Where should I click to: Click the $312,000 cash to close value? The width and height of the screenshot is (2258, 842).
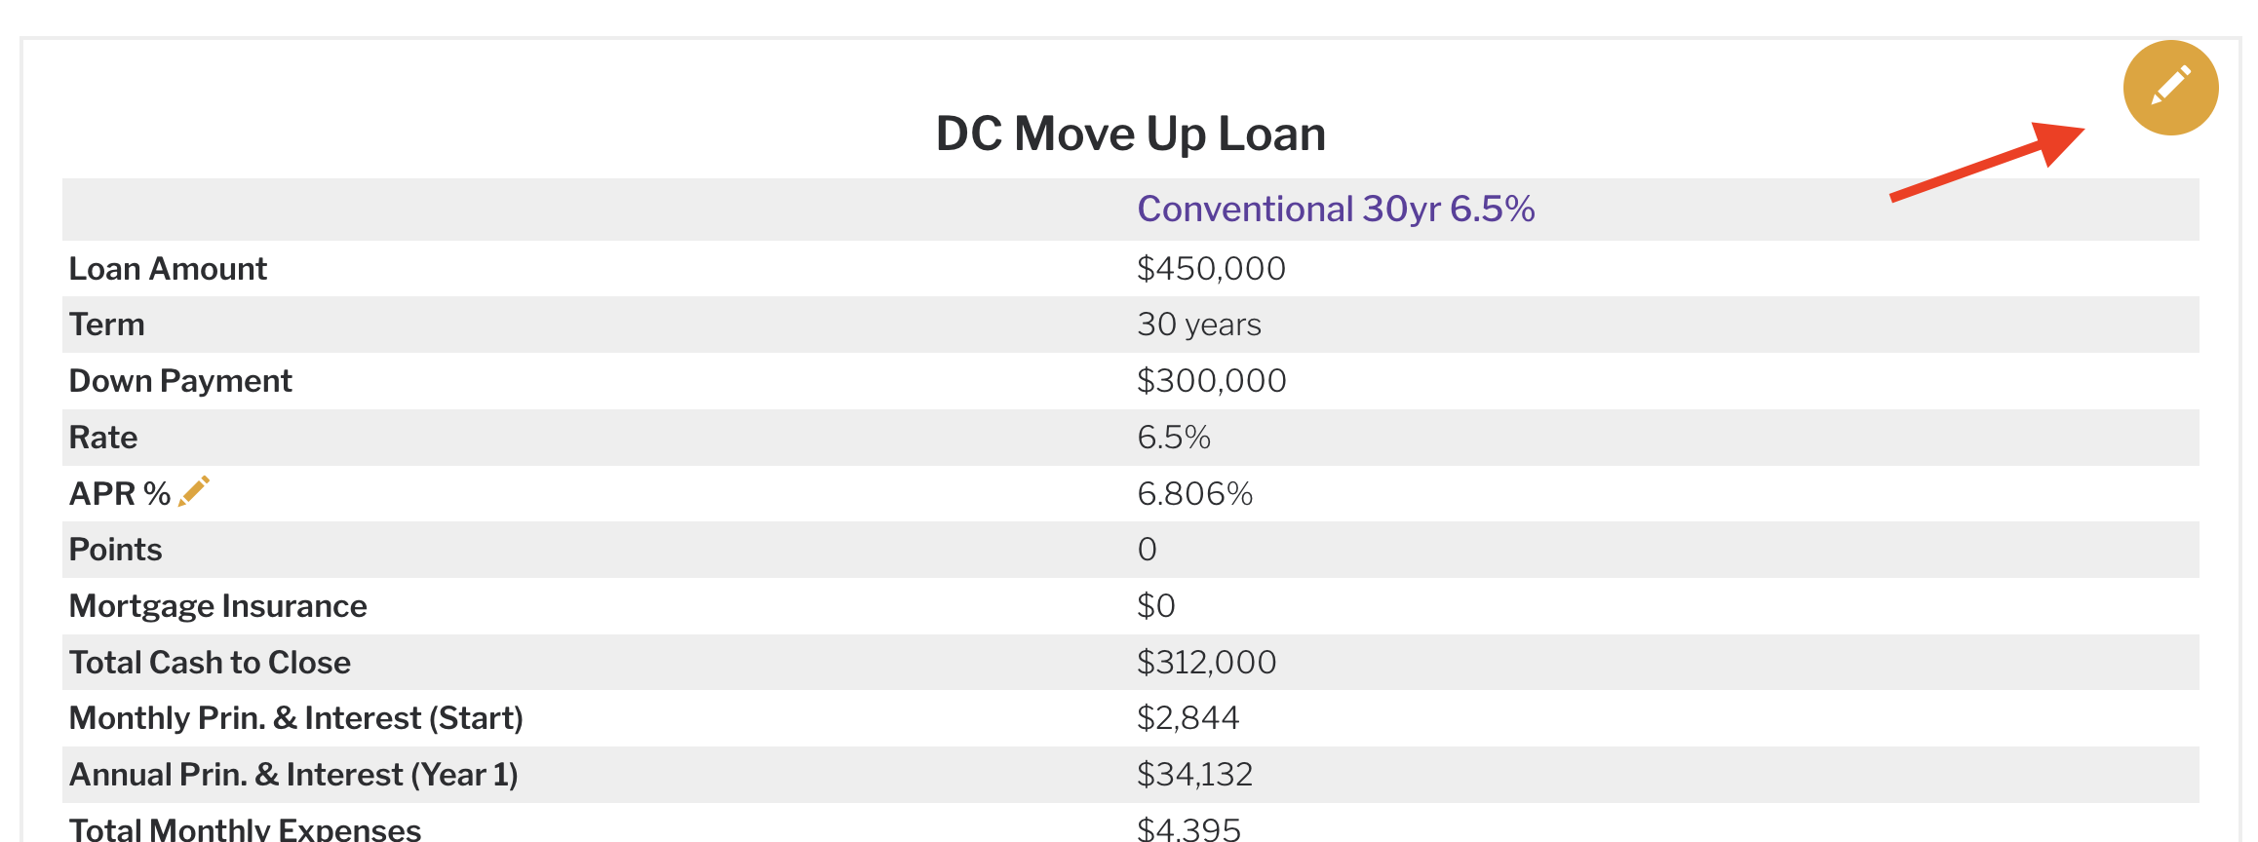point(1206,663)
